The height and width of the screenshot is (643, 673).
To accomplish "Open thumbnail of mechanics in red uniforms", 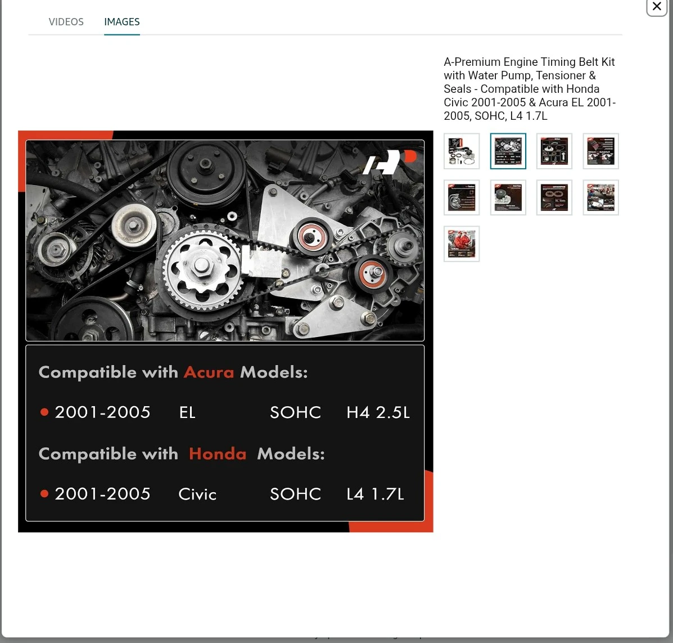I will (462, 244).
